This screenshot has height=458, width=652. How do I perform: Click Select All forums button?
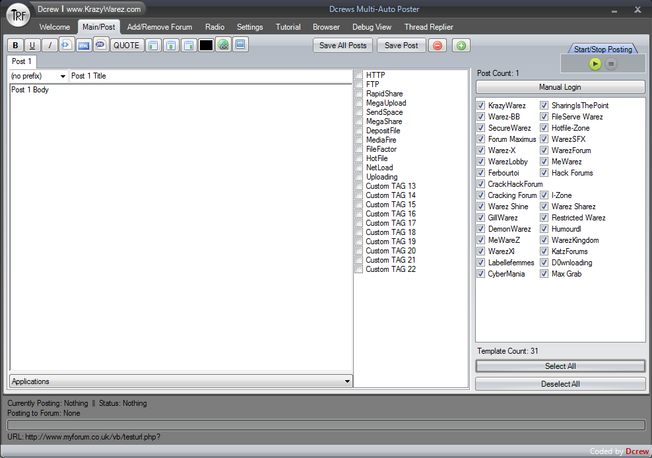[x=560, y=366]
